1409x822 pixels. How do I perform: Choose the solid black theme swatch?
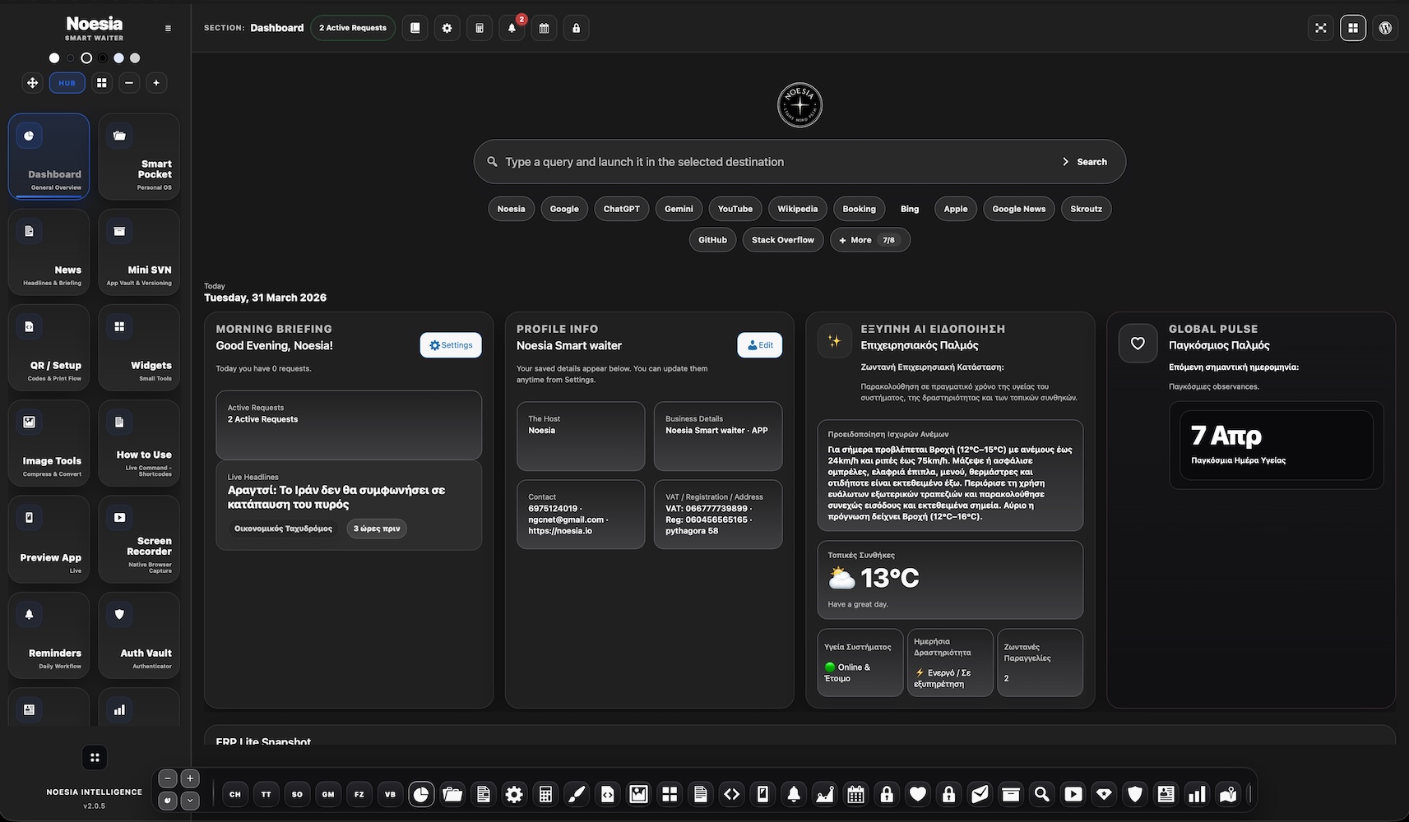coord(103,58)
